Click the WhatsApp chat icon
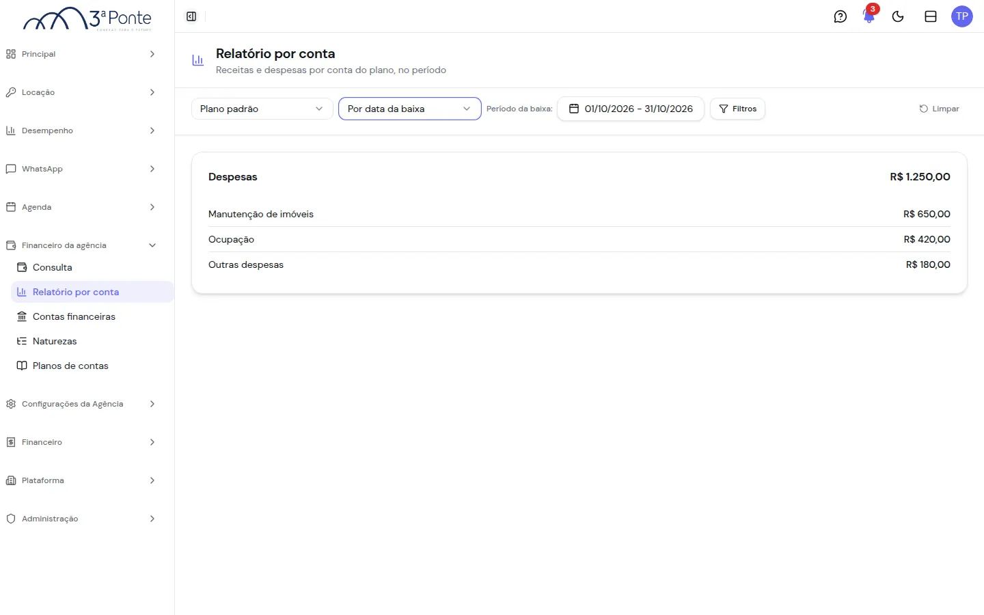The width and height of the screenshot is (984, 615). click(x=11, y=169)
